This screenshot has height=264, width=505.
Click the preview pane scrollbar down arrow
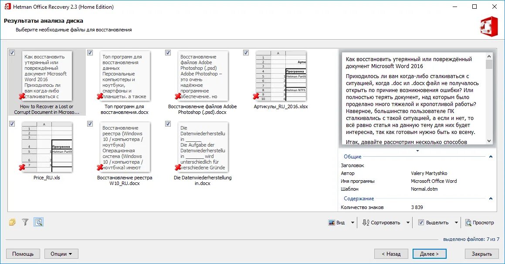(489, 141)
